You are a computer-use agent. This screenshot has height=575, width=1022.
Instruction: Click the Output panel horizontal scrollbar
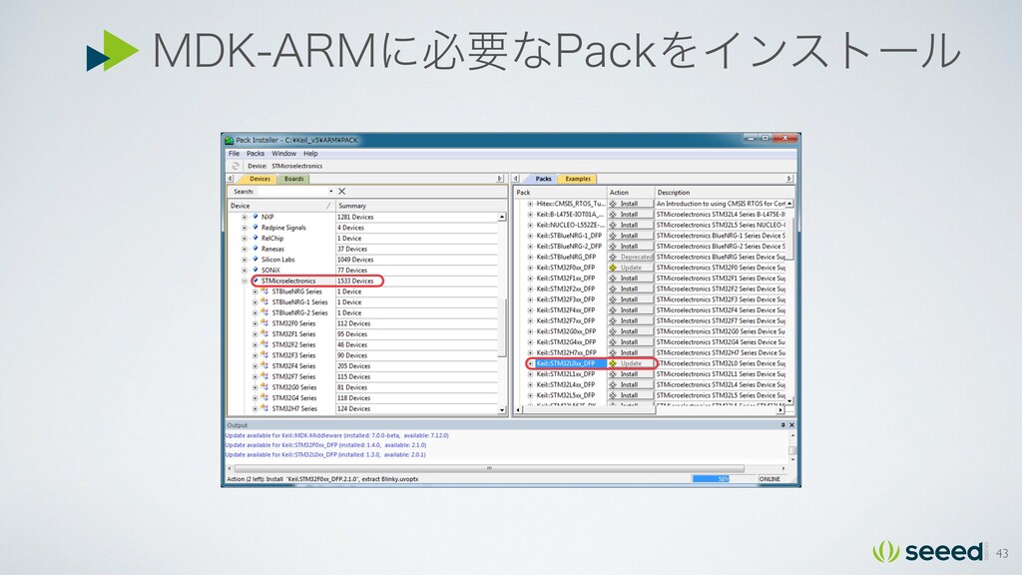pyautogui.click(x=489, y=468)
